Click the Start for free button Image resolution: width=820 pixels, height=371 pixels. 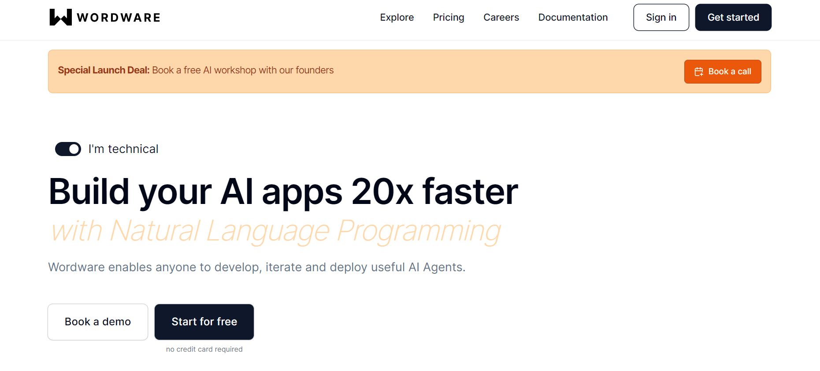pos(204,322)
